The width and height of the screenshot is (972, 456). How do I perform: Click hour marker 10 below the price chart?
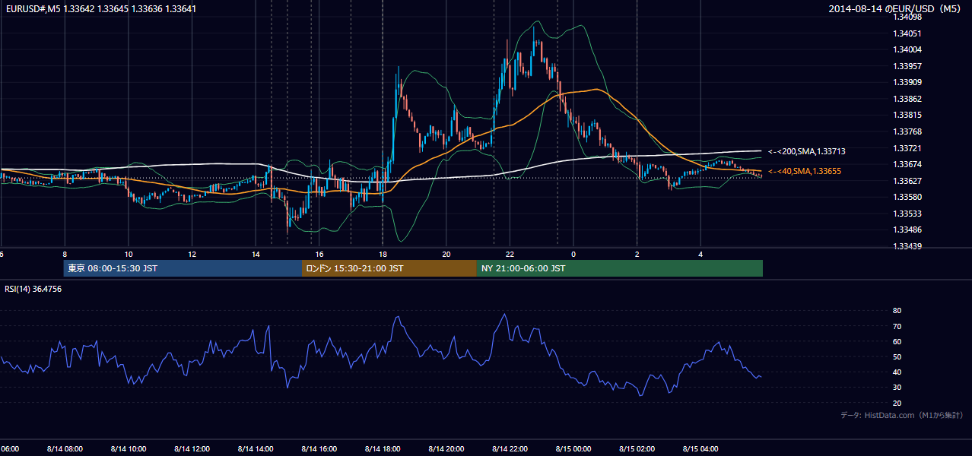point(129,254)
